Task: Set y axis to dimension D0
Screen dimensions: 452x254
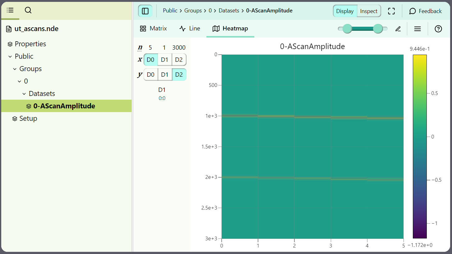Action: [x=150, y=75]
